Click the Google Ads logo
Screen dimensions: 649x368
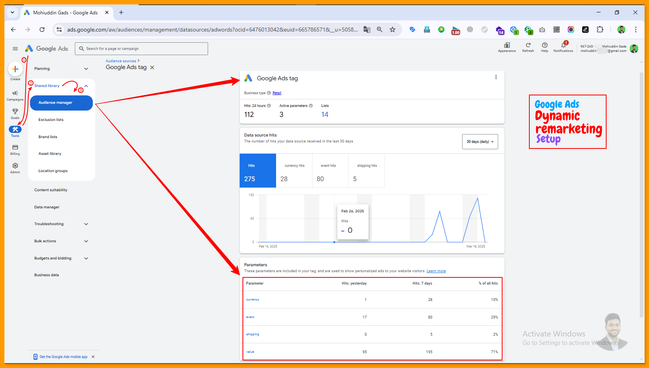point(46,49)
